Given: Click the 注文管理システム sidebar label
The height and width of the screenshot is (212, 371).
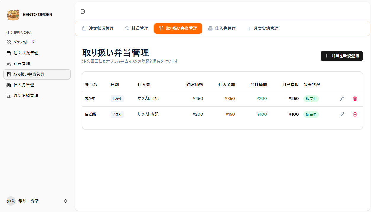Looking at the screenshot, I should coord(19,33).
